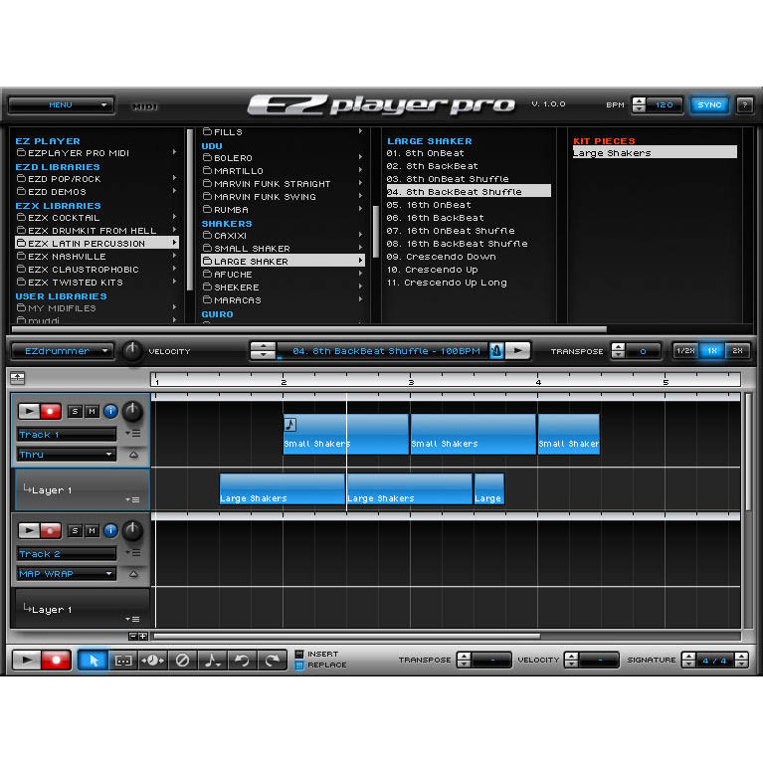The height and width of the screenshot is (763, 763).
Task: Mute Track 1 with M button
Action: pos(92,411)
